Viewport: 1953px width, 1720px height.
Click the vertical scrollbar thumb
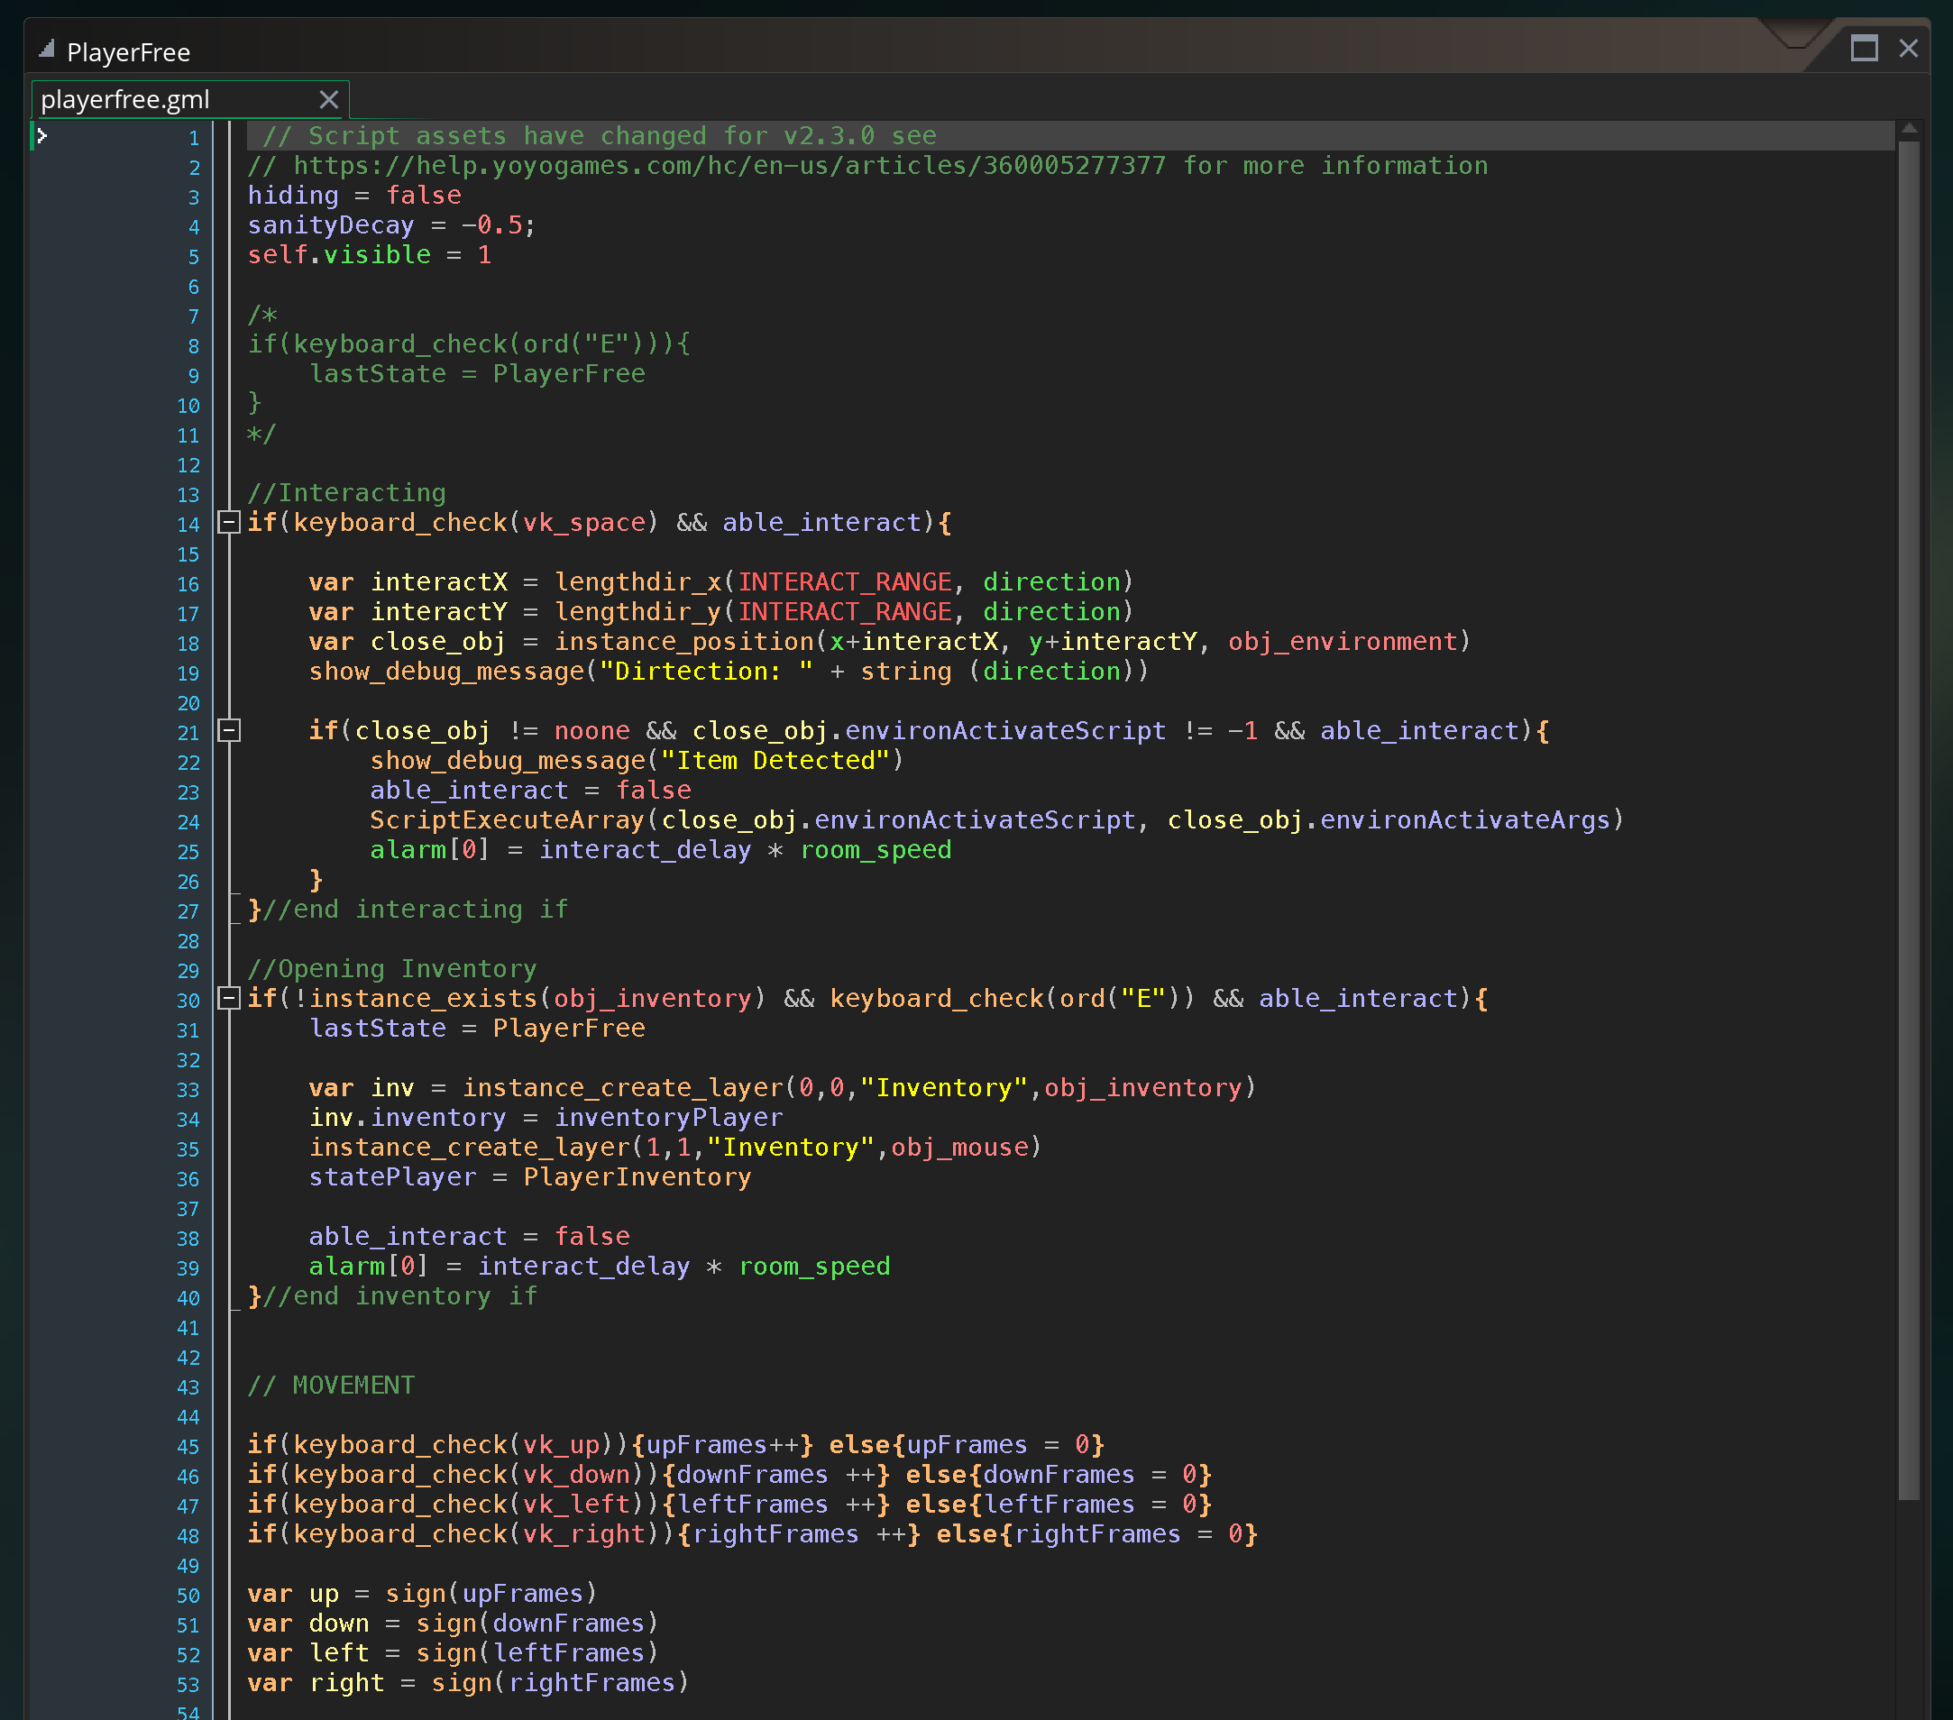pyautogui.click(x=1909, y=821)
